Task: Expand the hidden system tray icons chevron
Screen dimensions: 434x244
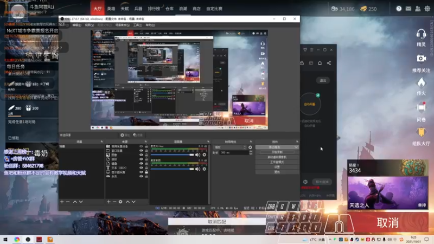Action: [330, 240]
